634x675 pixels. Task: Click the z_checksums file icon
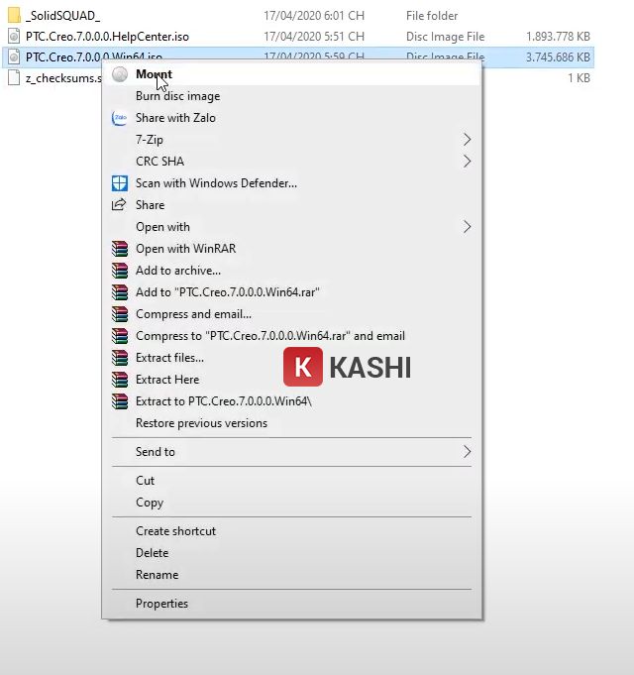[14, 78]
